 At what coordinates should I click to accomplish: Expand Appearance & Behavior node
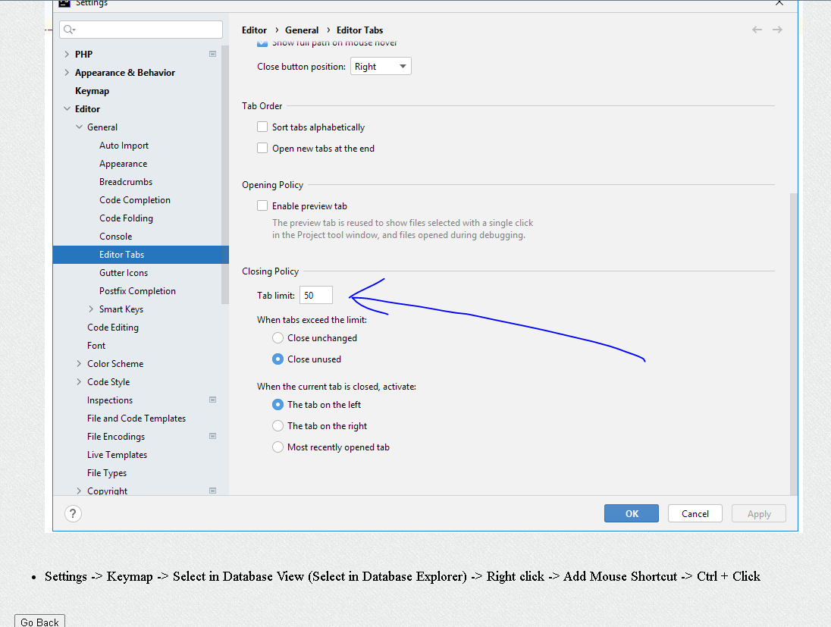pos(67,73)
